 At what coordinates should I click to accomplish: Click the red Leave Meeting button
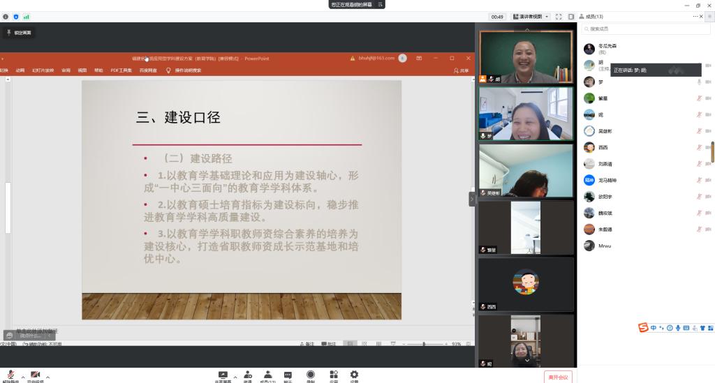[x=558, y=377]
